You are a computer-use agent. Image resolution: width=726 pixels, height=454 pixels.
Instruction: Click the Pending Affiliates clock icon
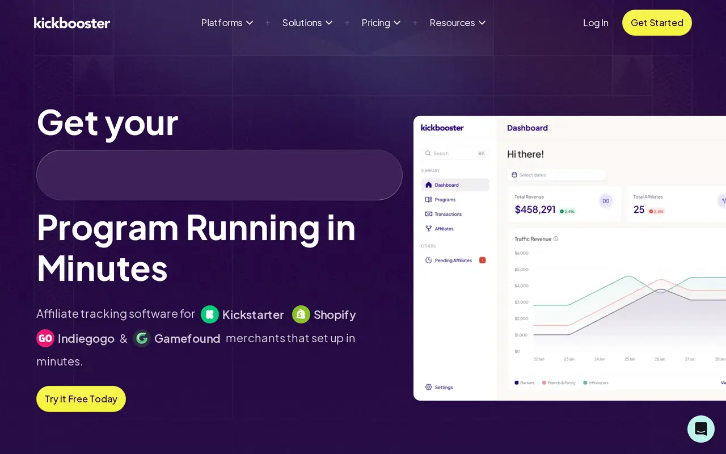click(429, 260)
